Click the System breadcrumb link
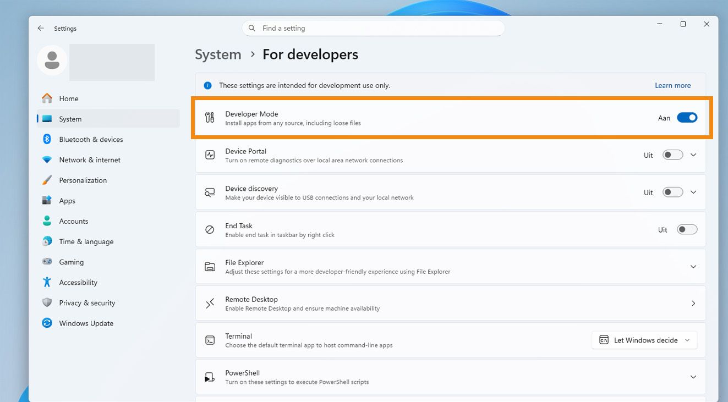This screenshot has width=728, height=402. [x=218, y=54]
